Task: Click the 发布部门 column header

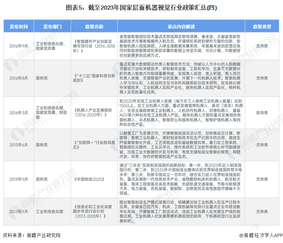Action: [53, 27]
